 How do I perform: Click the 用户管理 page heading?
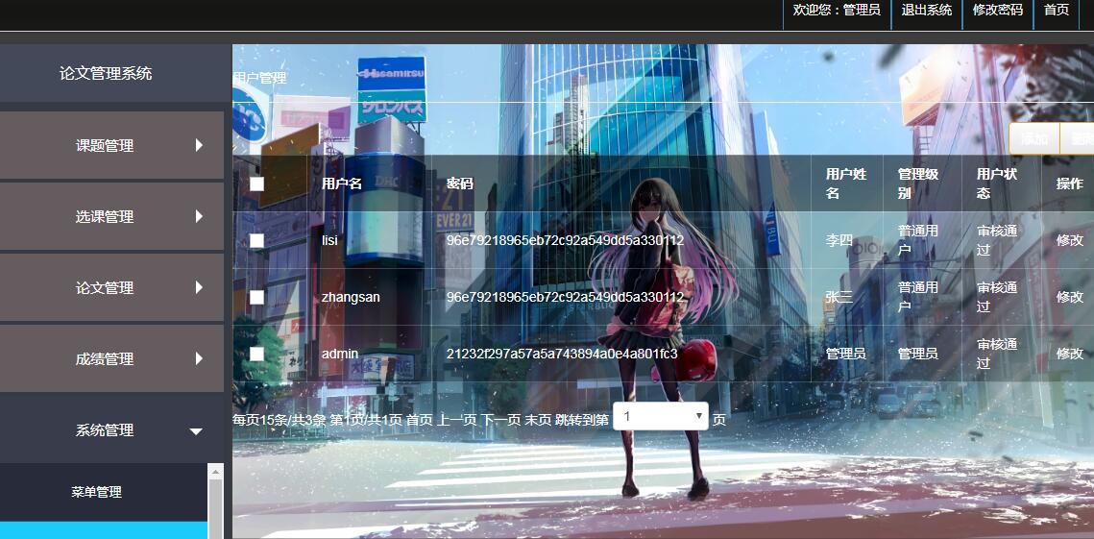(x=259, y=78)
